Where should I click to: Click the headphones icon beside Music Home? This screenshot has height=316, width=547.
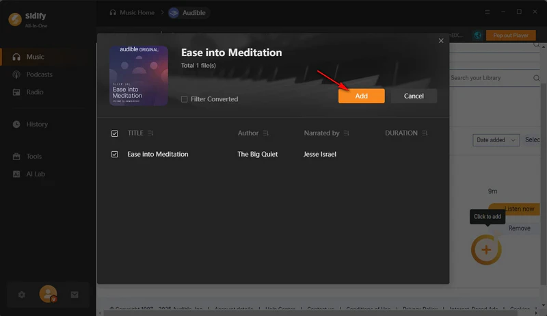click(113, 12)
